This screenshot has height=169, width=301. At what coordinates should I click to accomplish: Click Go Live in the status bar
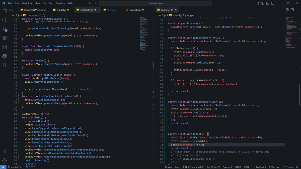pos(274,167)
